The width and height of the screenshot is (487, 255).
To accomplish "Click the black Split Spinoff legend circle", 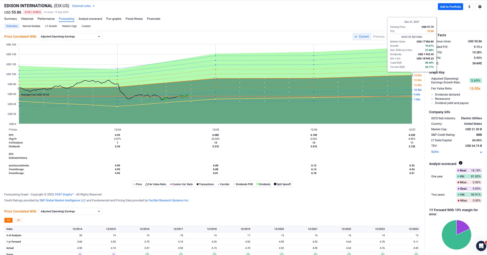I will tap(275, 184).
